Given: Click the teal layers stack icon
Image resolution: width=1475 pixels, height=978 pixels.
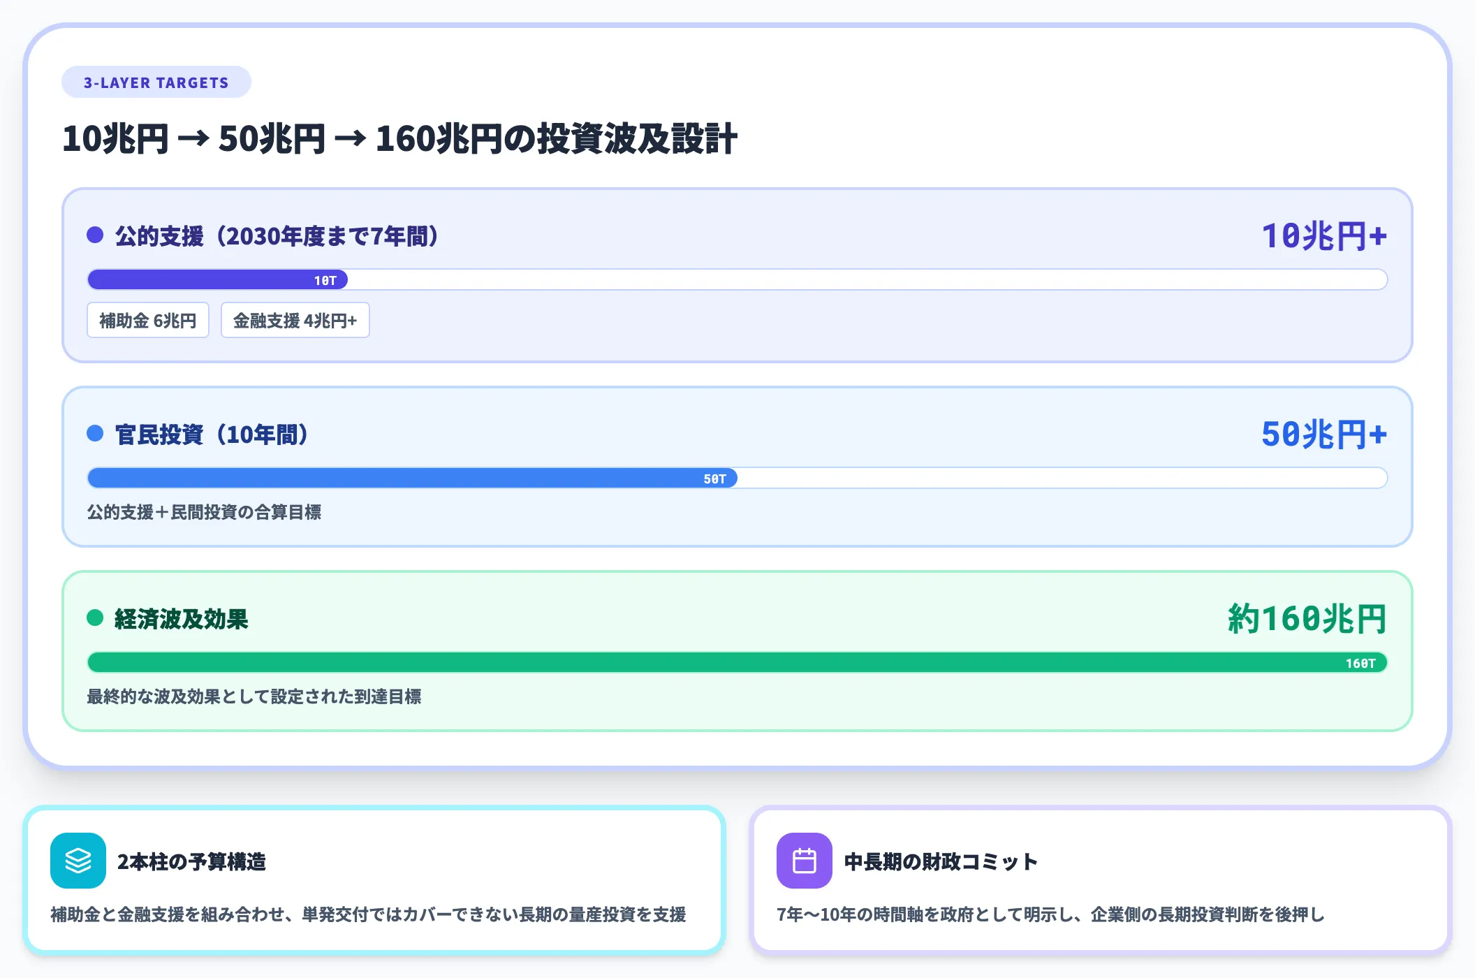Looking at the screenshot, I should (x=78, y=861).
